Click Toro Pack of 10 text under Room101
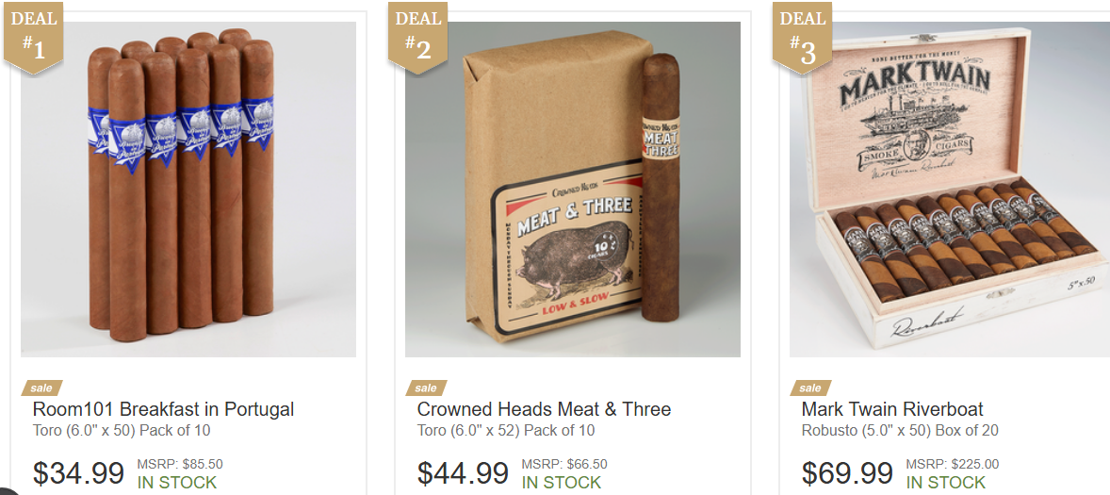1110x495 pixels. coord(121,431)
